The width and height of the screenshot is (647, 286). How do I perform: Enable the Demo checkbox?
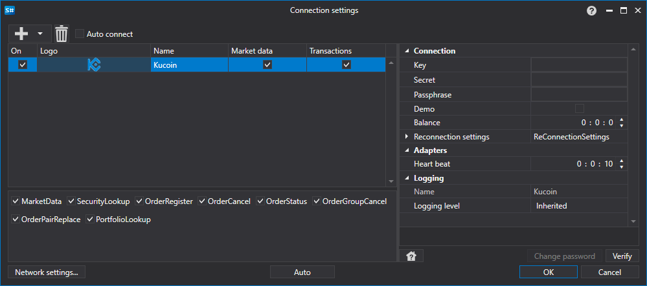point(580,108)
